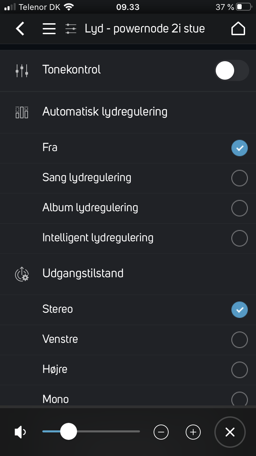Decrease volume with minus button

pos(161,432)
